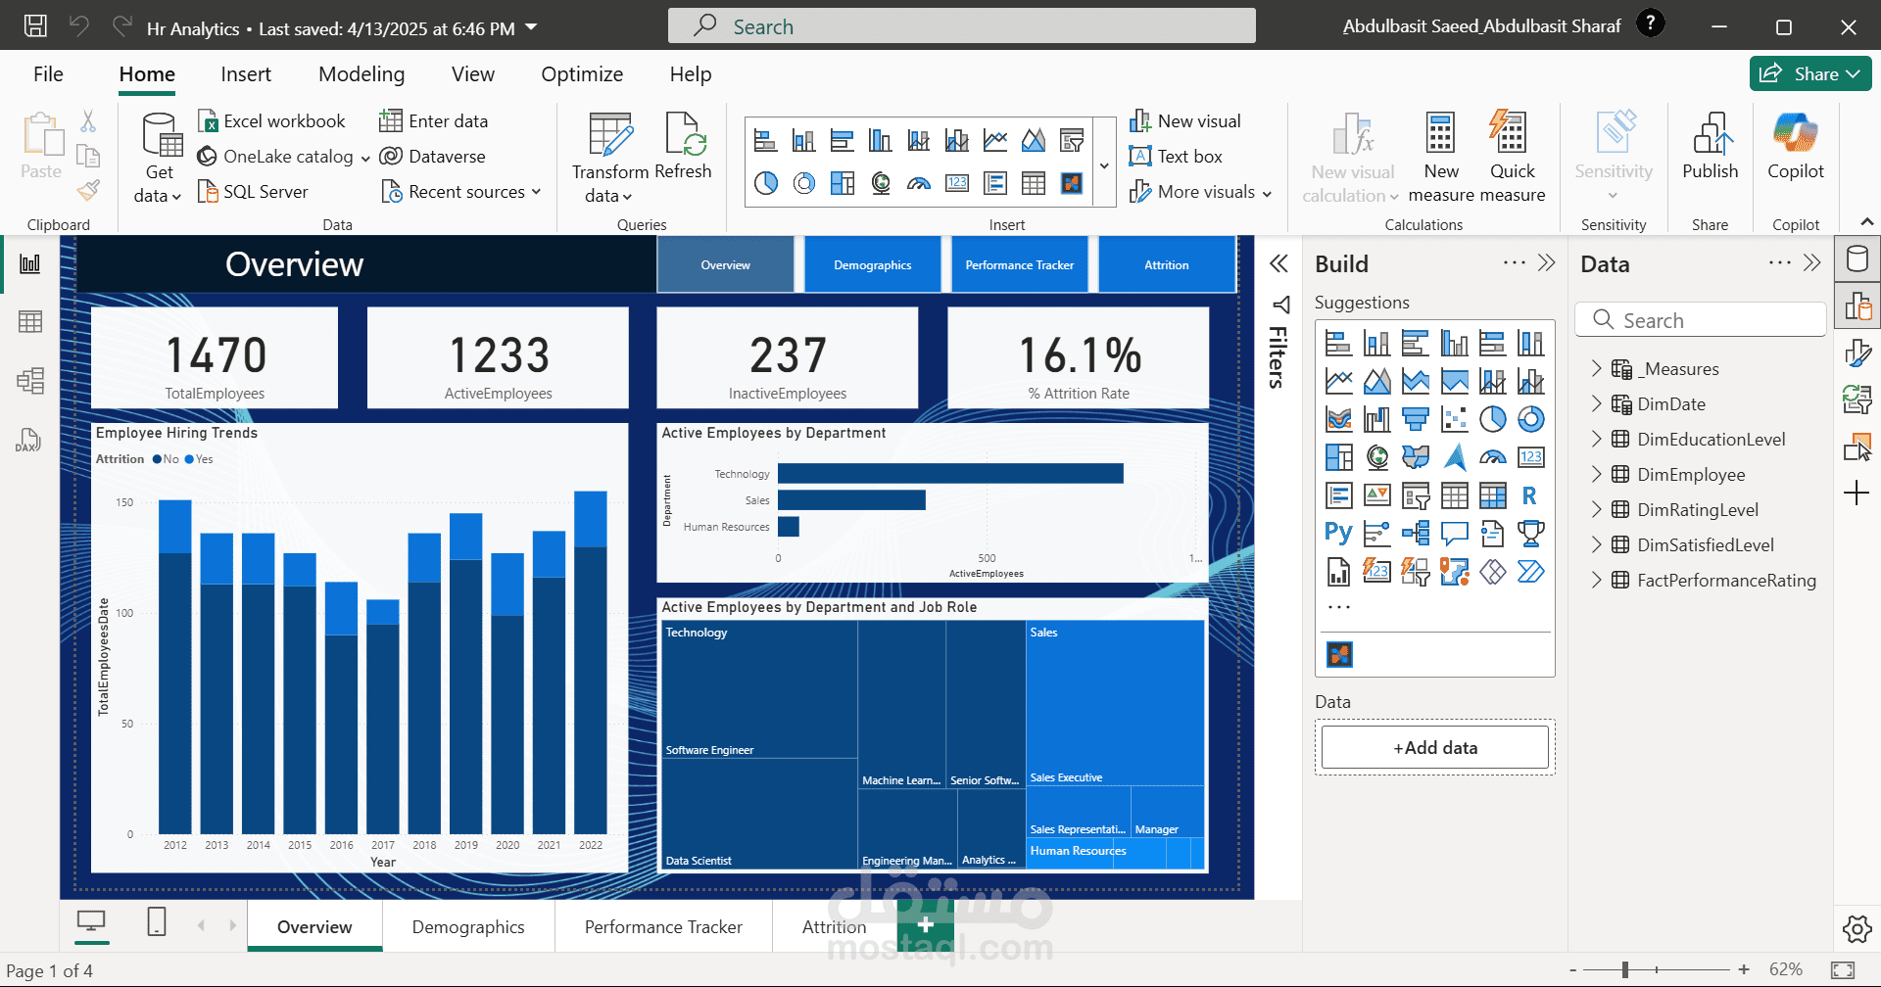Image resolution: width=1881 pixels, height=987 pixels.
Task: Switch to mobile layout view icon
Action: coord(157,921)
